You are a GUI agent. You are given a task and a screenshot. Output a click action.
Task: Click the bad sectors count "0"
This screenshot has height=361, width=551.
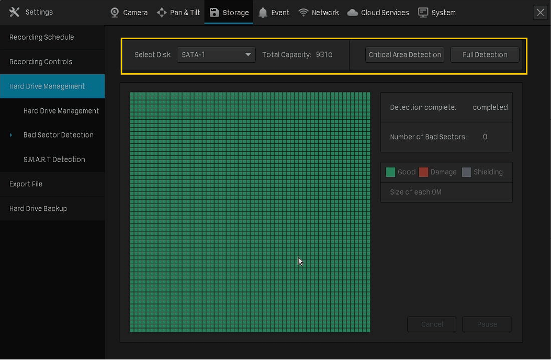point(485,137)
